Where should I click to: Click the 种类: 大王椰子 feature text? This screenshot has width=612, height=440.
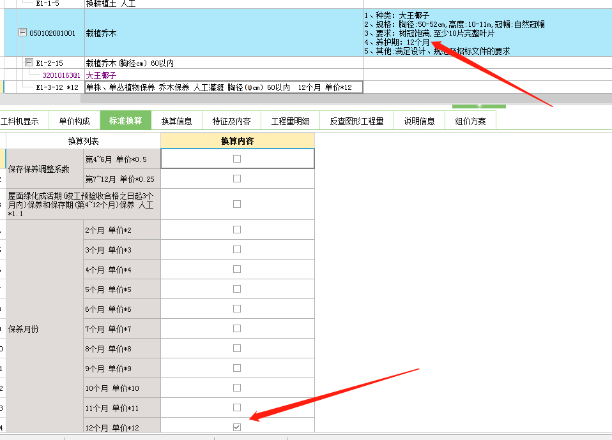coord(397,15)
